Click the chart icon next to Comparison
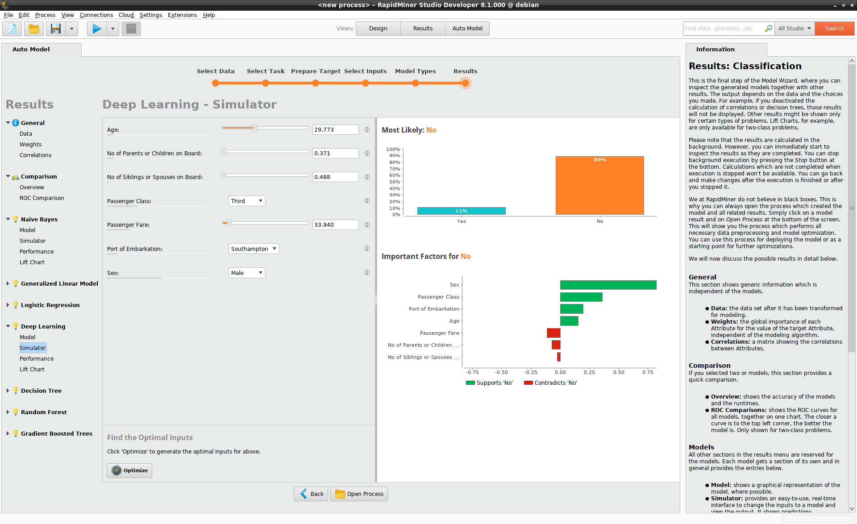 point(16,176)
